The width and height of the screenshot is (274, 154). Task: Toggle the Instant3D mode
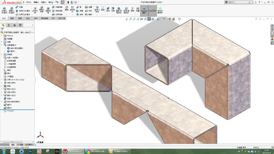tap(152, 10)
